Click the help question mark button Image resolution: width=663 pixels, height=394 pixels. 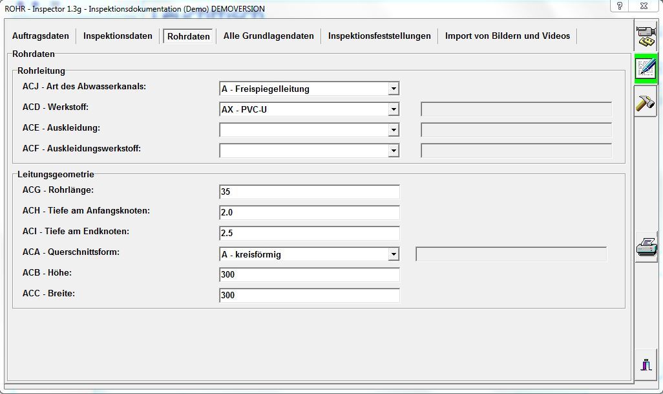[620, 6]
